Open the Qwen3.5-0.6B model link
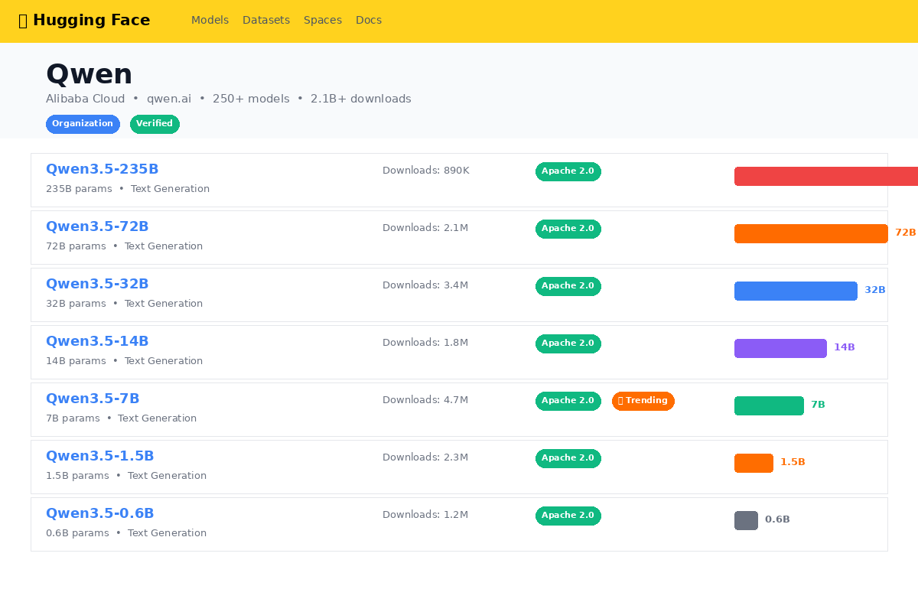Screen dimensions: 918x612 (x=99, y=514)
